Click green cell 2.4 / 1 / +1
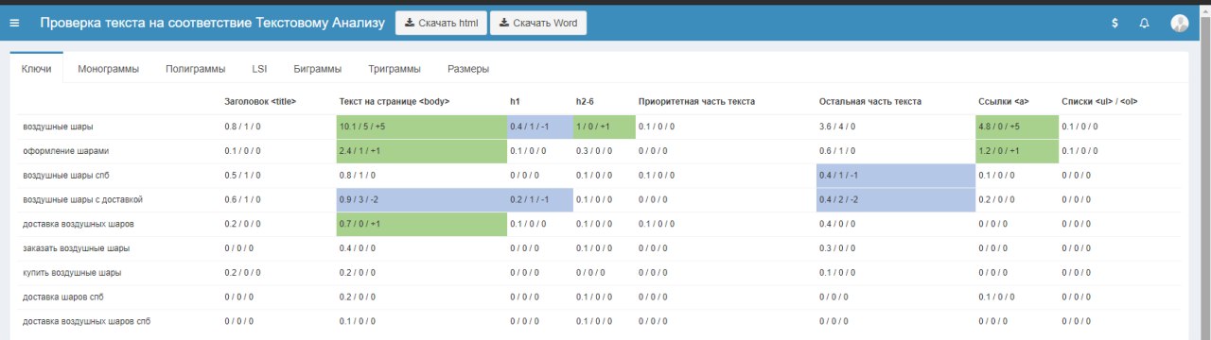The width and height of the screenshot is (1211, 340). tap(422, 151)
